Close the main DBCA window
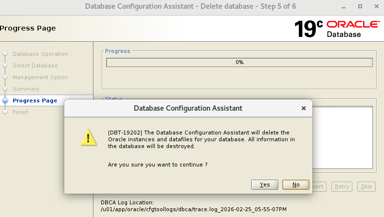This screenshot has height=217, width=384. click(377, 6)
